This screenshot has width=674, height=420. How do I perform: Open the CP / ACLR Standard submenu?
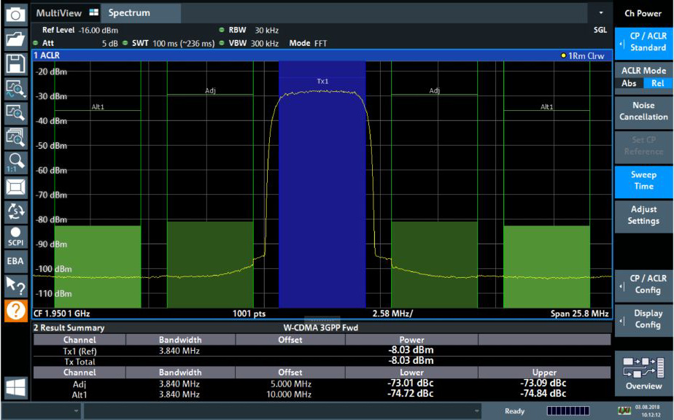point(643,42)
